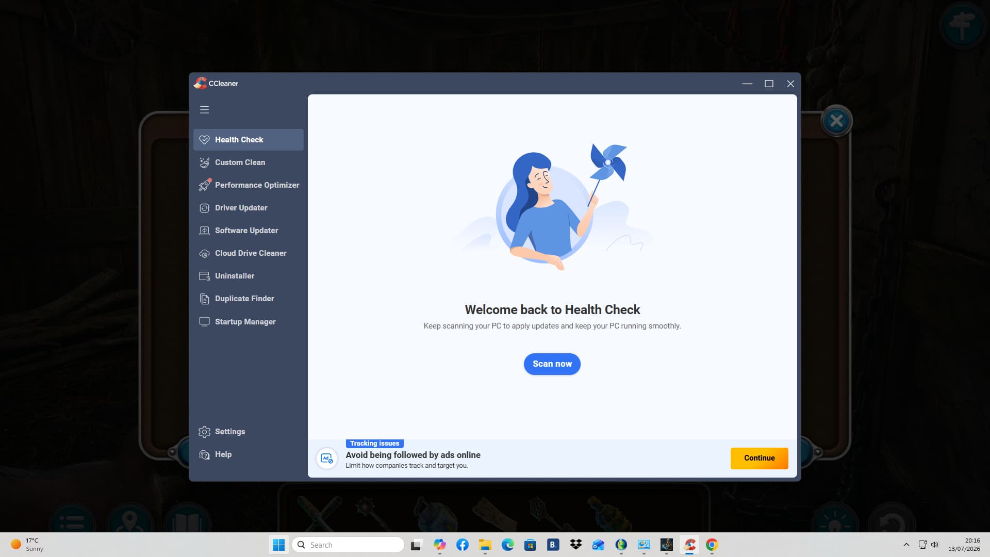Start a scan with Scan now
The height and width of the screenshot is (557, 990).
coord(552,364)
